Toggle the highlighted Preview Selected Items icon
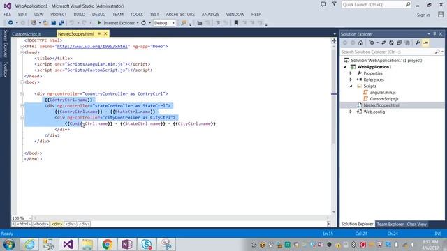The width and height of the screenshot is (447, 251). (x=425, y=43)
